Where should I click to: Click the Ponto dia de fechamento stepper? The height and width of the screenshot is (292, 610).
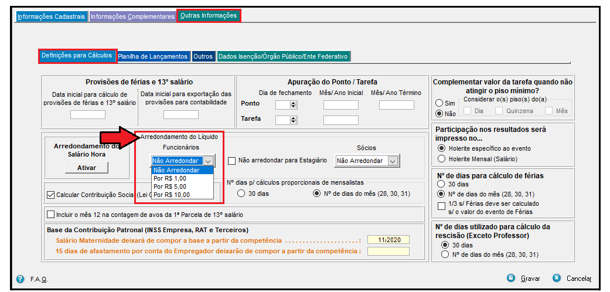[294, 105]
